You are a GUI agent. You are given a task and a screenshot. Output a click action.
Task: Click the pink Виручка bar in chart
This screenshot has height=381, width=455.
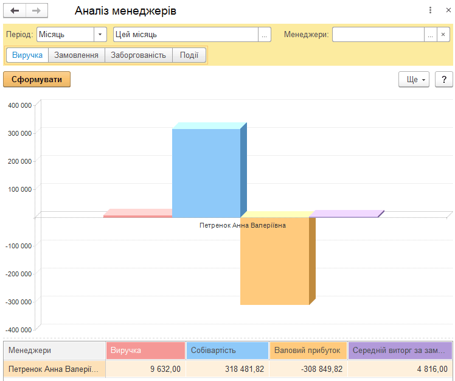pyautogui.click(x=138, y=214)
